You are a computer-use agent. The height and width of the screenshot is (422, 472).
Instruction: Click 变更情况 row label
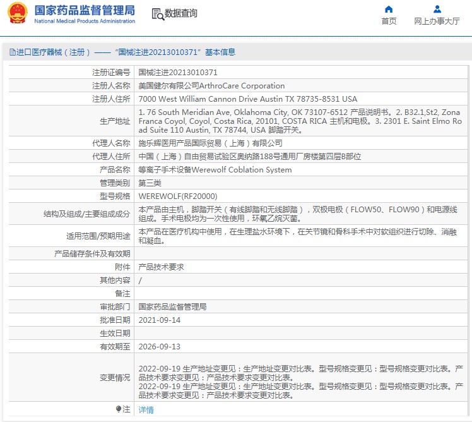point(115,377)
